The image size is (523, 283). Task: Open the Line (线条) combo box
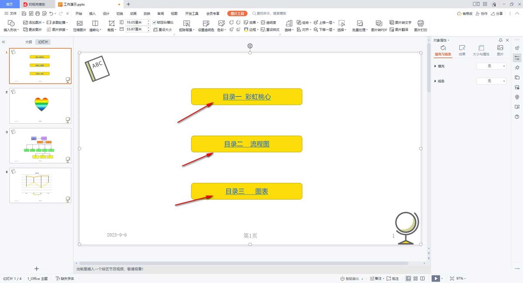point(491,81)
